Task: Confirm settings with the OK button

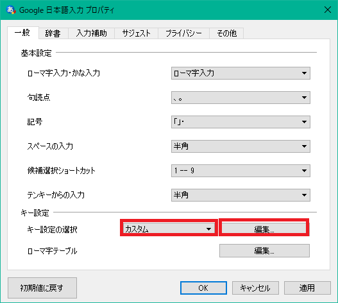Action: (203, 288)
